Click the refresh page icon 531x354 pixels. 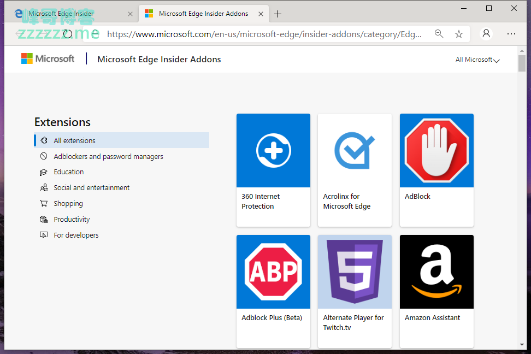pyautogui.click(x=68, y=34)
